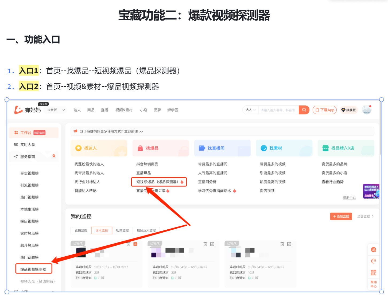Open the 商品 navigation menu
The width and height of the screenshot is (388, 302).
point(91,110)
